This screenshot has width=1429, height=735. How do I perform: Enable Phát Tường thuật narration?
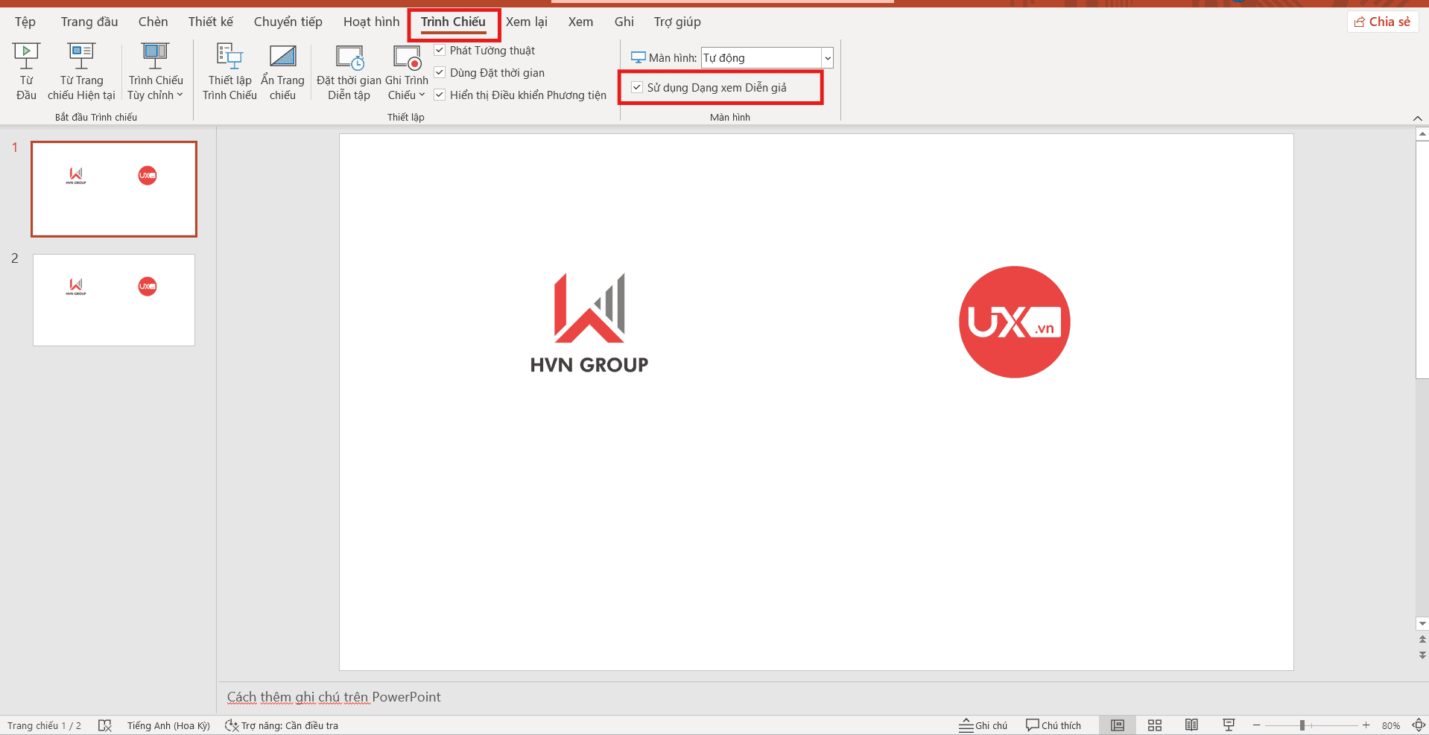(x=440, y=50)
